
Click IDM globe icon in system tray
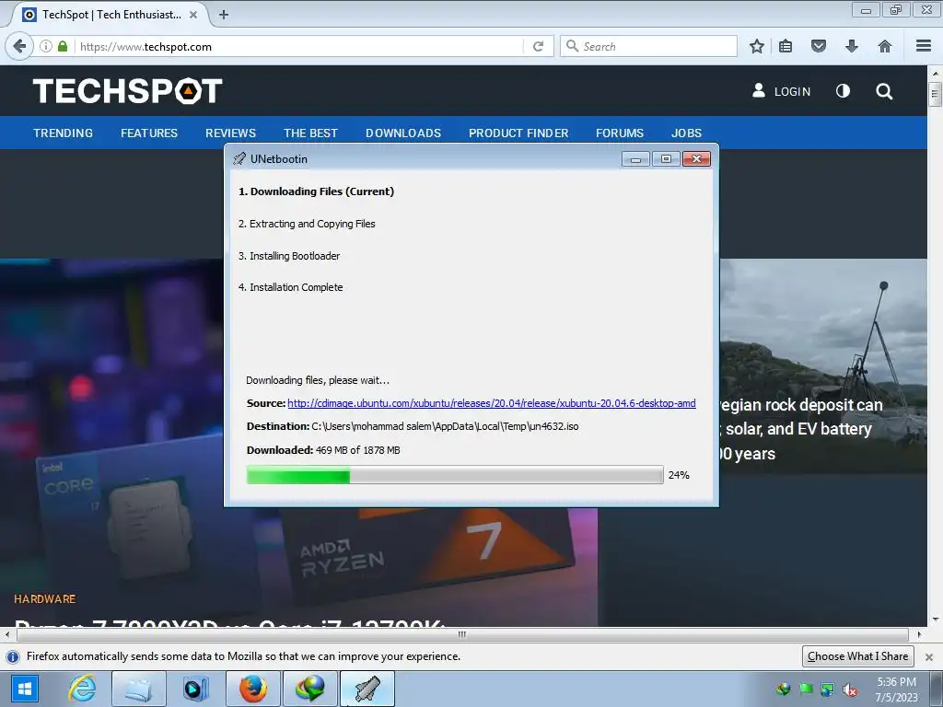pyautogui.click(x=783, y=690)
